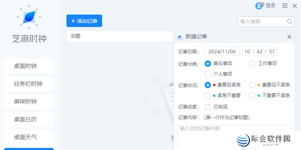Click the 添加记事 button

pyautogui.click(x=84, y=21)
